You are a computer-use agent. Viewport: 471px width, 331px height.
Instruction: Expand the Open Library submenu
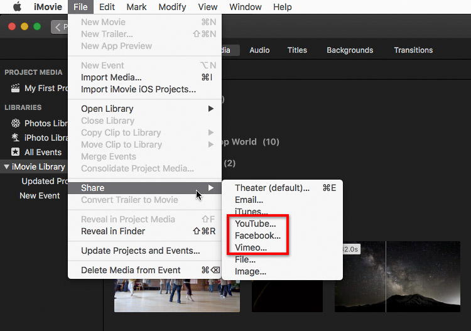[145, 109]
